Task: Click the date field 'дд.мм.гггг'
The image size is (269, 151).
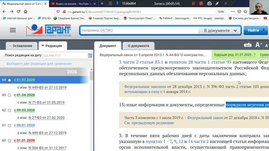Action: click(x=65, y=55)
